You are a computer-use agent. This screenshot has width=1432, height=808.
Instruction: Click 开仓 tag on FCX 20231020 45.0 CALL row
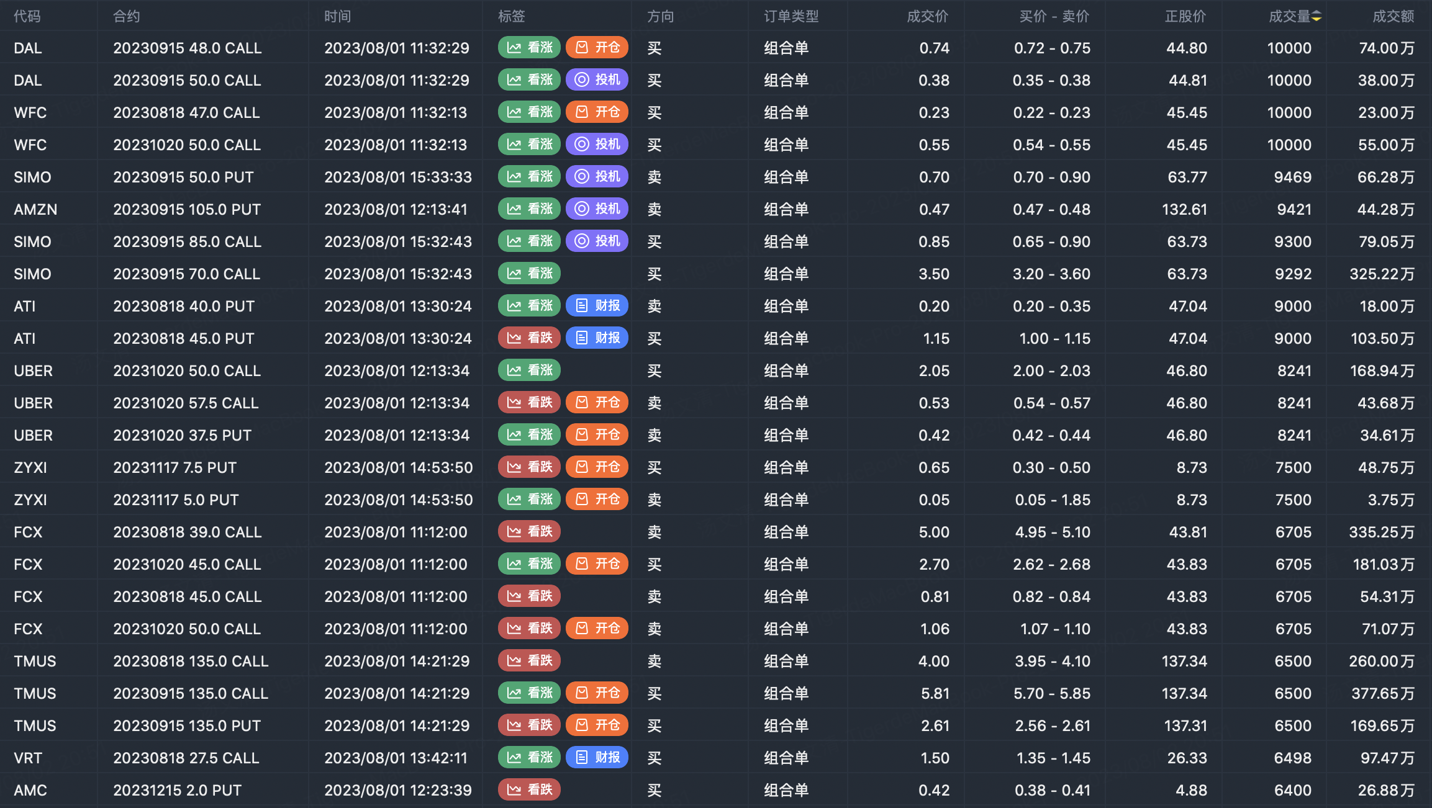pyautogui.click(x=597, y=564)
